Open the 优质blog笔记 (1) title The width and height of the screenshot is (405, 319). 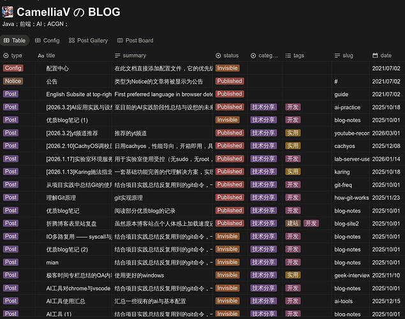click(x=67, y=120)
